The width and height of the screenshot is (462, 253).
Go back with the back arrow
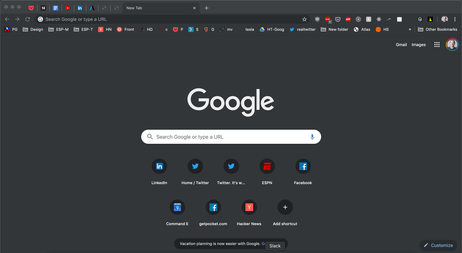click(7, 19)
